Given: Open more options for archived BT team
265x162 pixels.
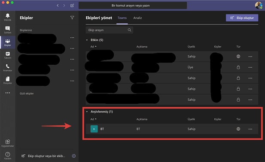Looking at the screenshot, I should click(x=250, y=129).
